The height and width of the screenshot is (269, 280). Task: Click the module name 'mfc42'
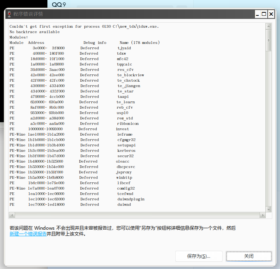click(122, 59)
